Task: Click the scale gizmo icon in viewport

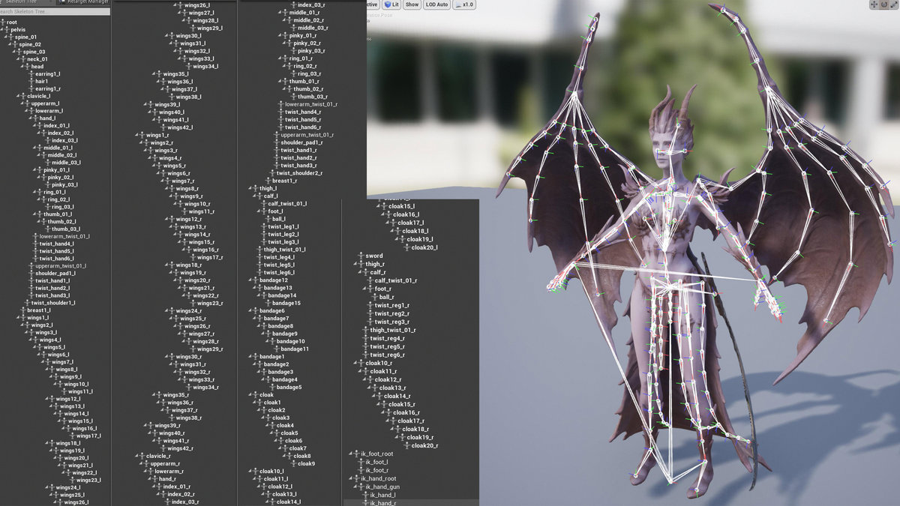Action: 895,5
